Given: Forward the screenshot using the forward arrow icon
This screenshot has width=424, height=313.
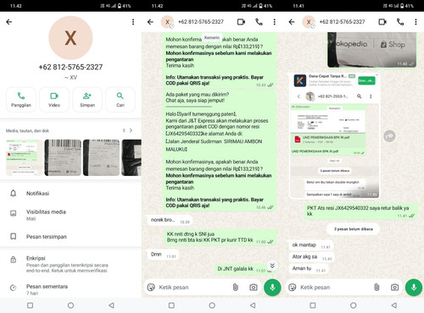Looking at the screenshot, I should 389,136.
